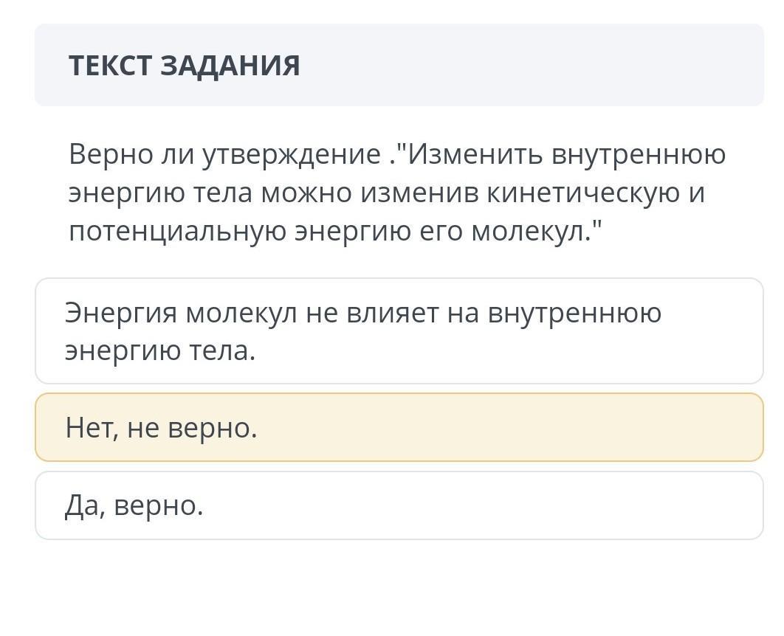Pick the first answer about molecule energy
784x636 pixels.
(x=399, y=331)
